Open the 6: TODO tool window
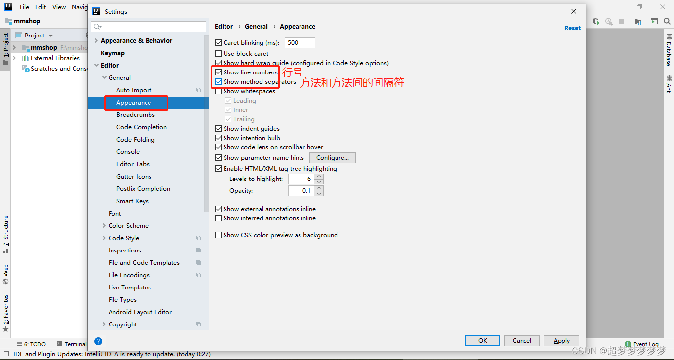The height and width of the screenshot is (360, 674). click(x=31, y=344)
